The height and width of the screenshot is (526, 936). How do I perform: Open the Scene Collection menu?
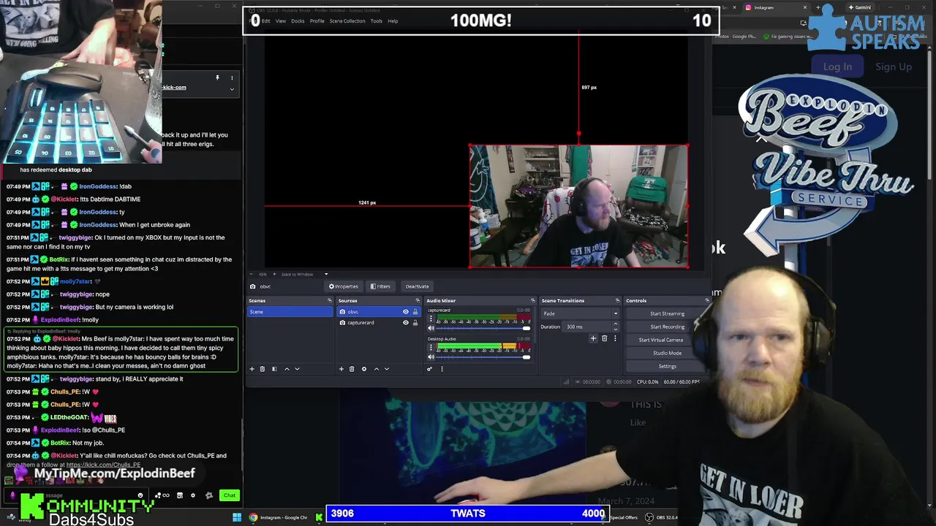[x=347, y=21]
